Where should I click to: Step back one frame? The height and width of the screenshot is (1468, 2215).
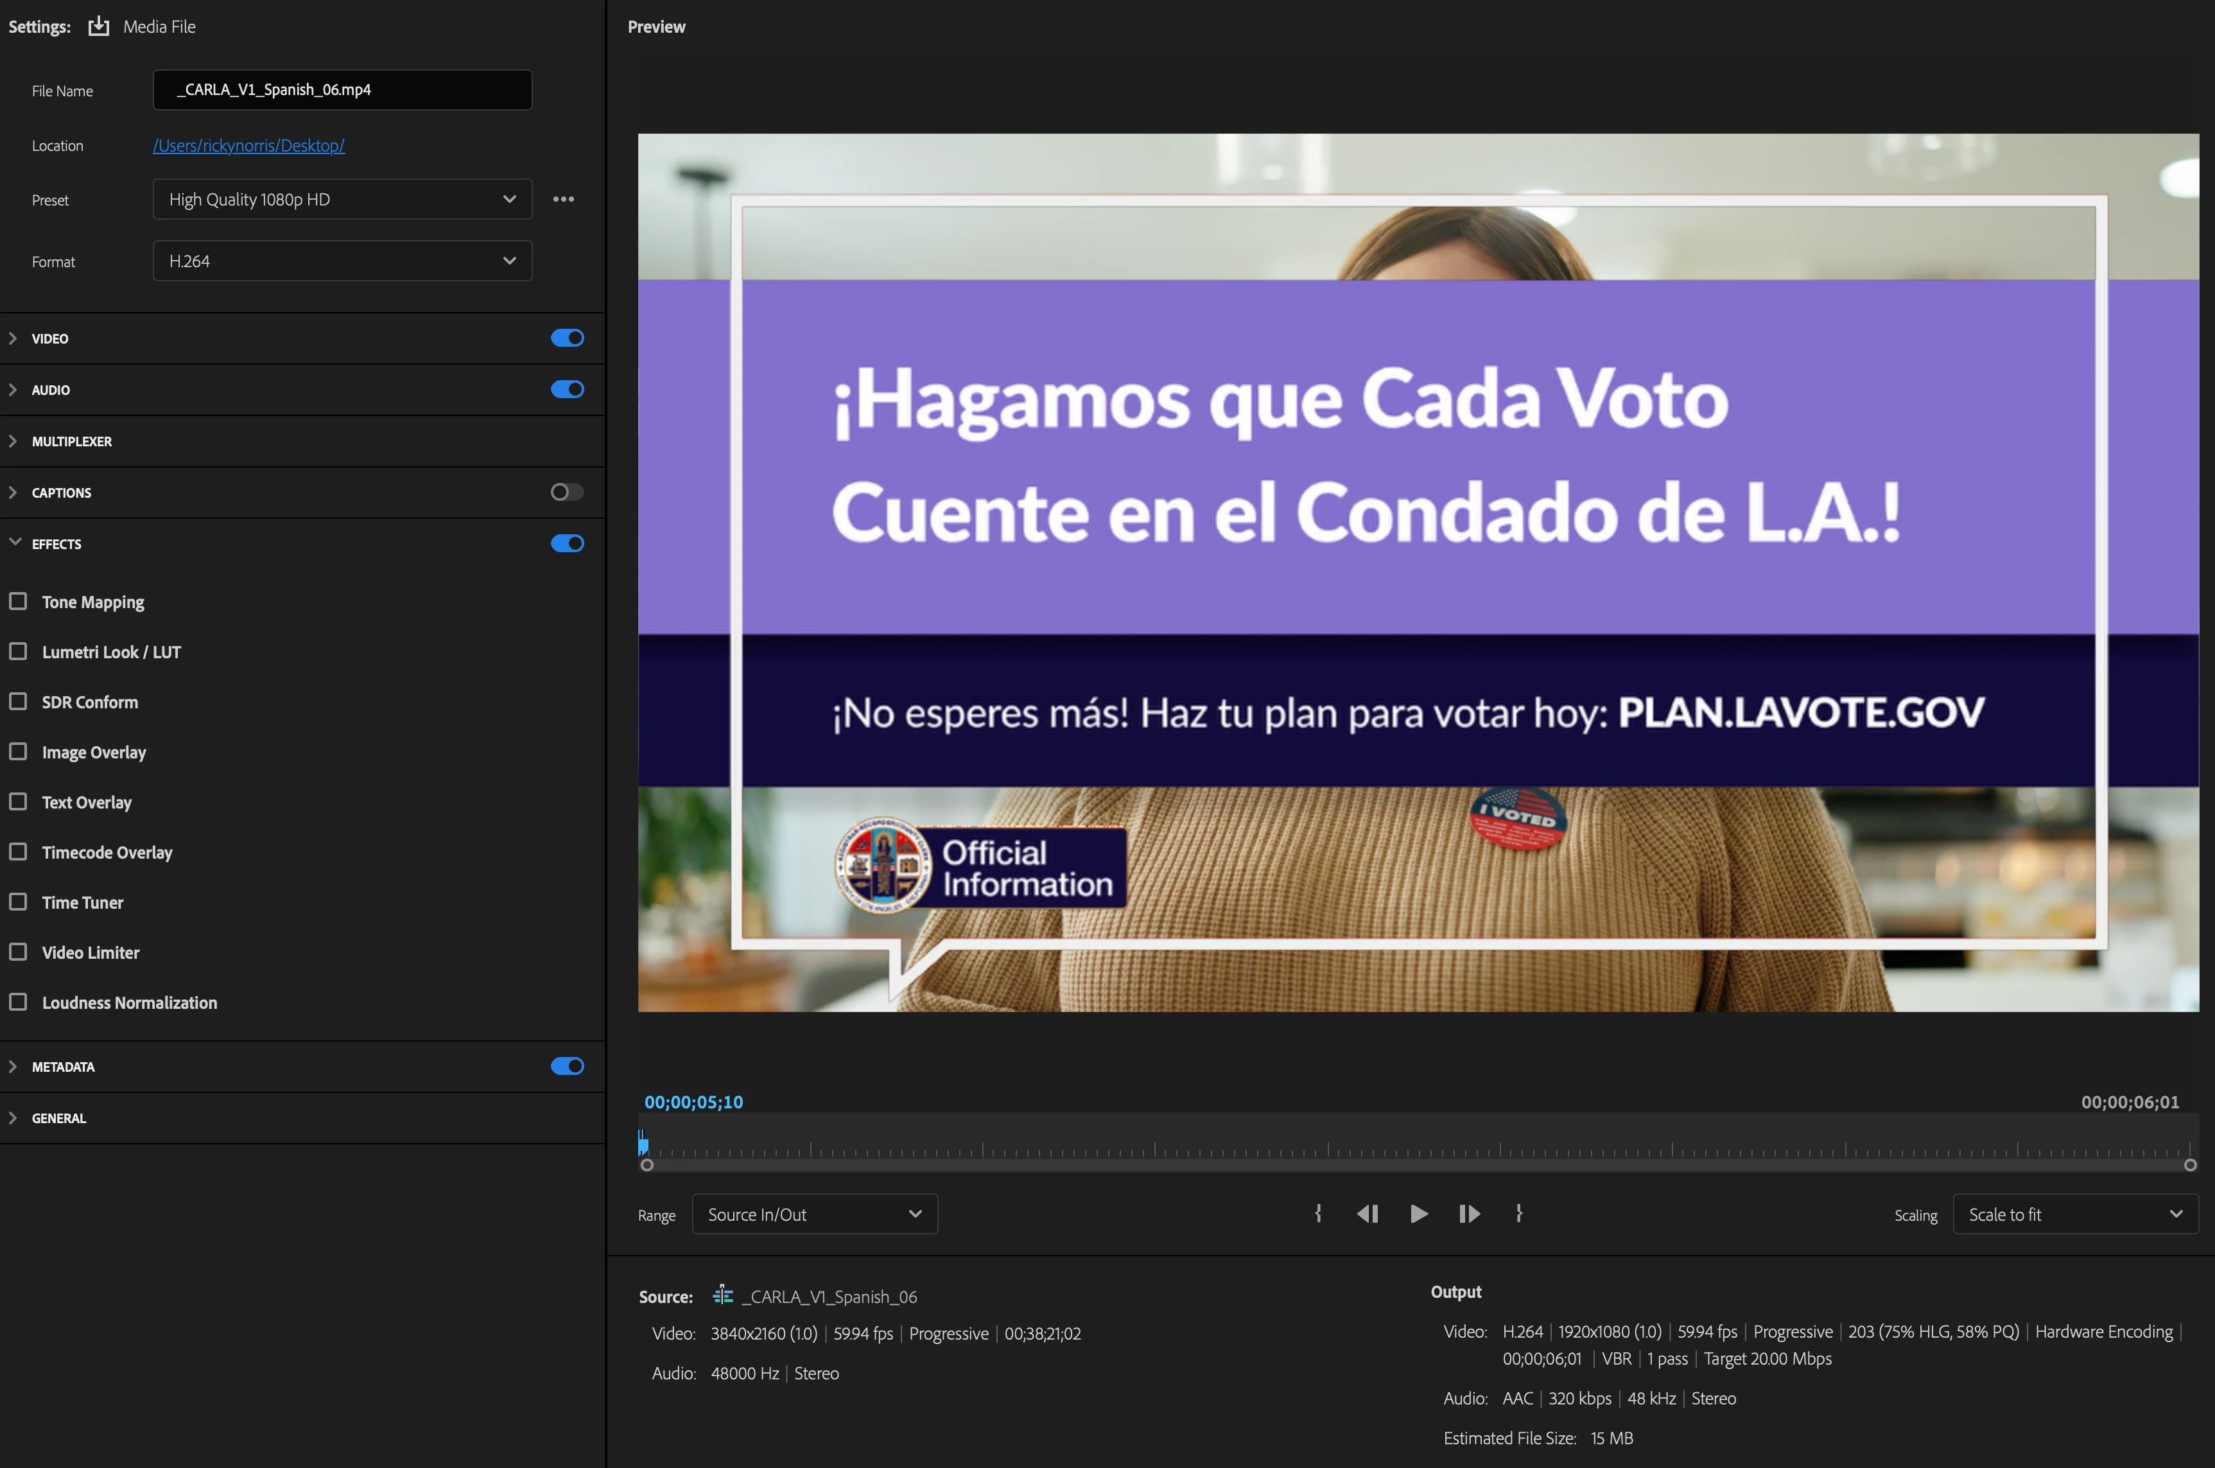[x=1367, y=1214]
